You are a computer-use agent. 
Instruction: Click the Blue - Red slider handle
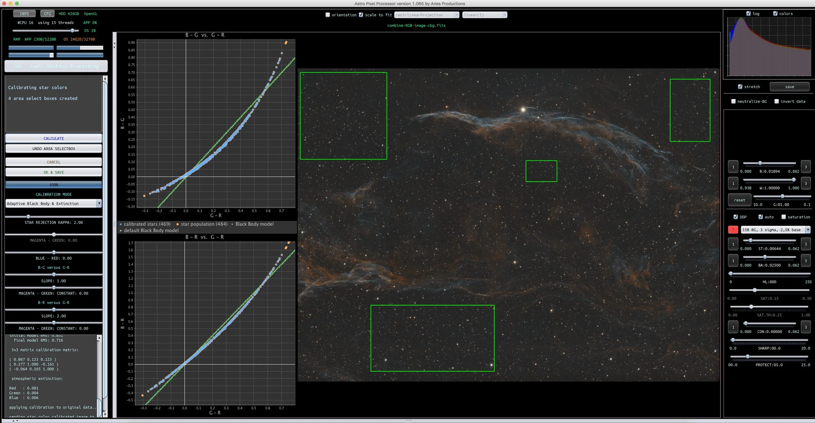(x=54, y=252)
